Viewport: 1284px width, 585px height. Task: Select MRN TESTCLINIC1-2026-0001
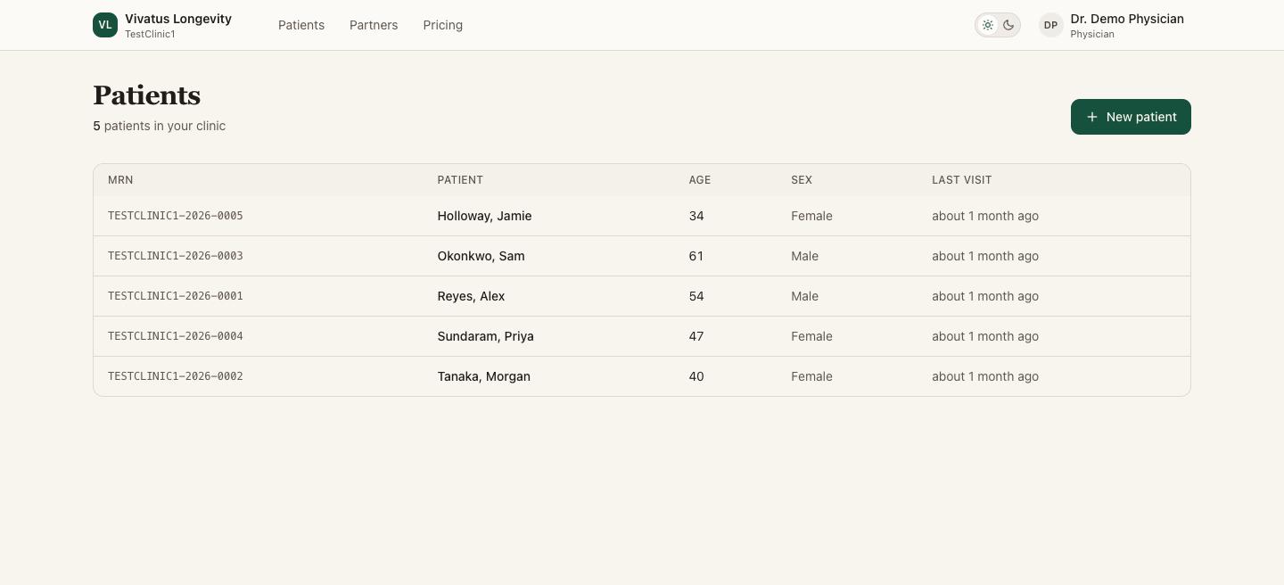point(176,296)
